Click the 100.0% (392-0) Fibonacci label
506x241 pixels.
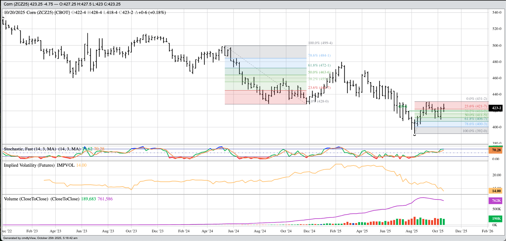475,131
